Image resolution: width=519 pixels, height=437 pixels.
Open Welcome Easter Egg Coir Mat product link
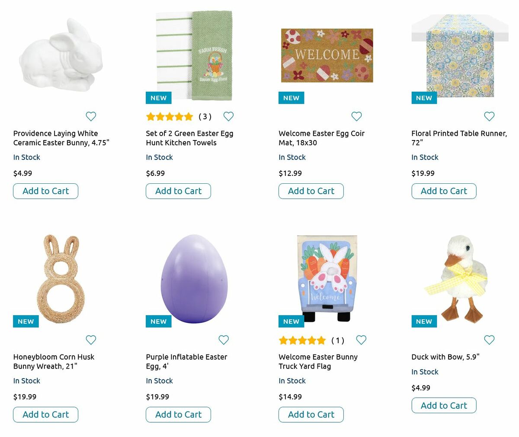coord(321,138)
